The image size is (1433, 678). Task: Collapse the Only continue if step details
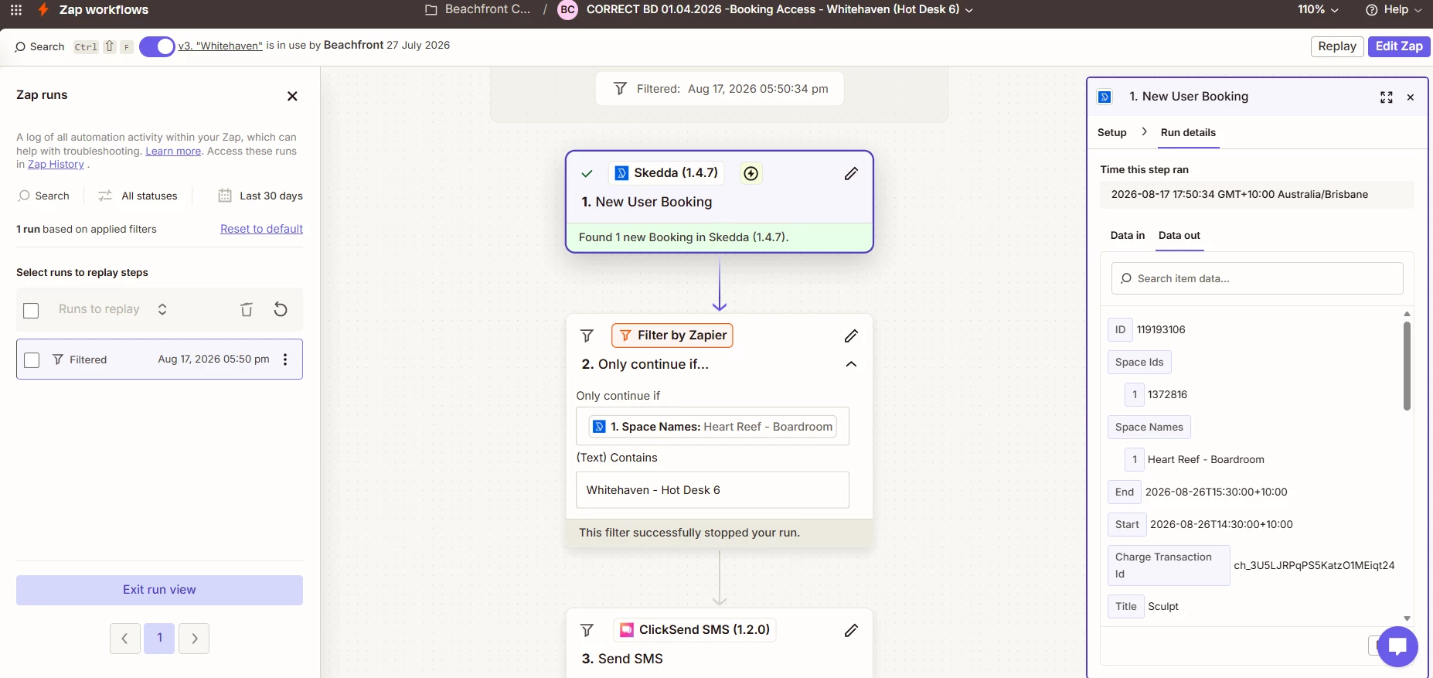pyautogui.click(x=851, y=364)
